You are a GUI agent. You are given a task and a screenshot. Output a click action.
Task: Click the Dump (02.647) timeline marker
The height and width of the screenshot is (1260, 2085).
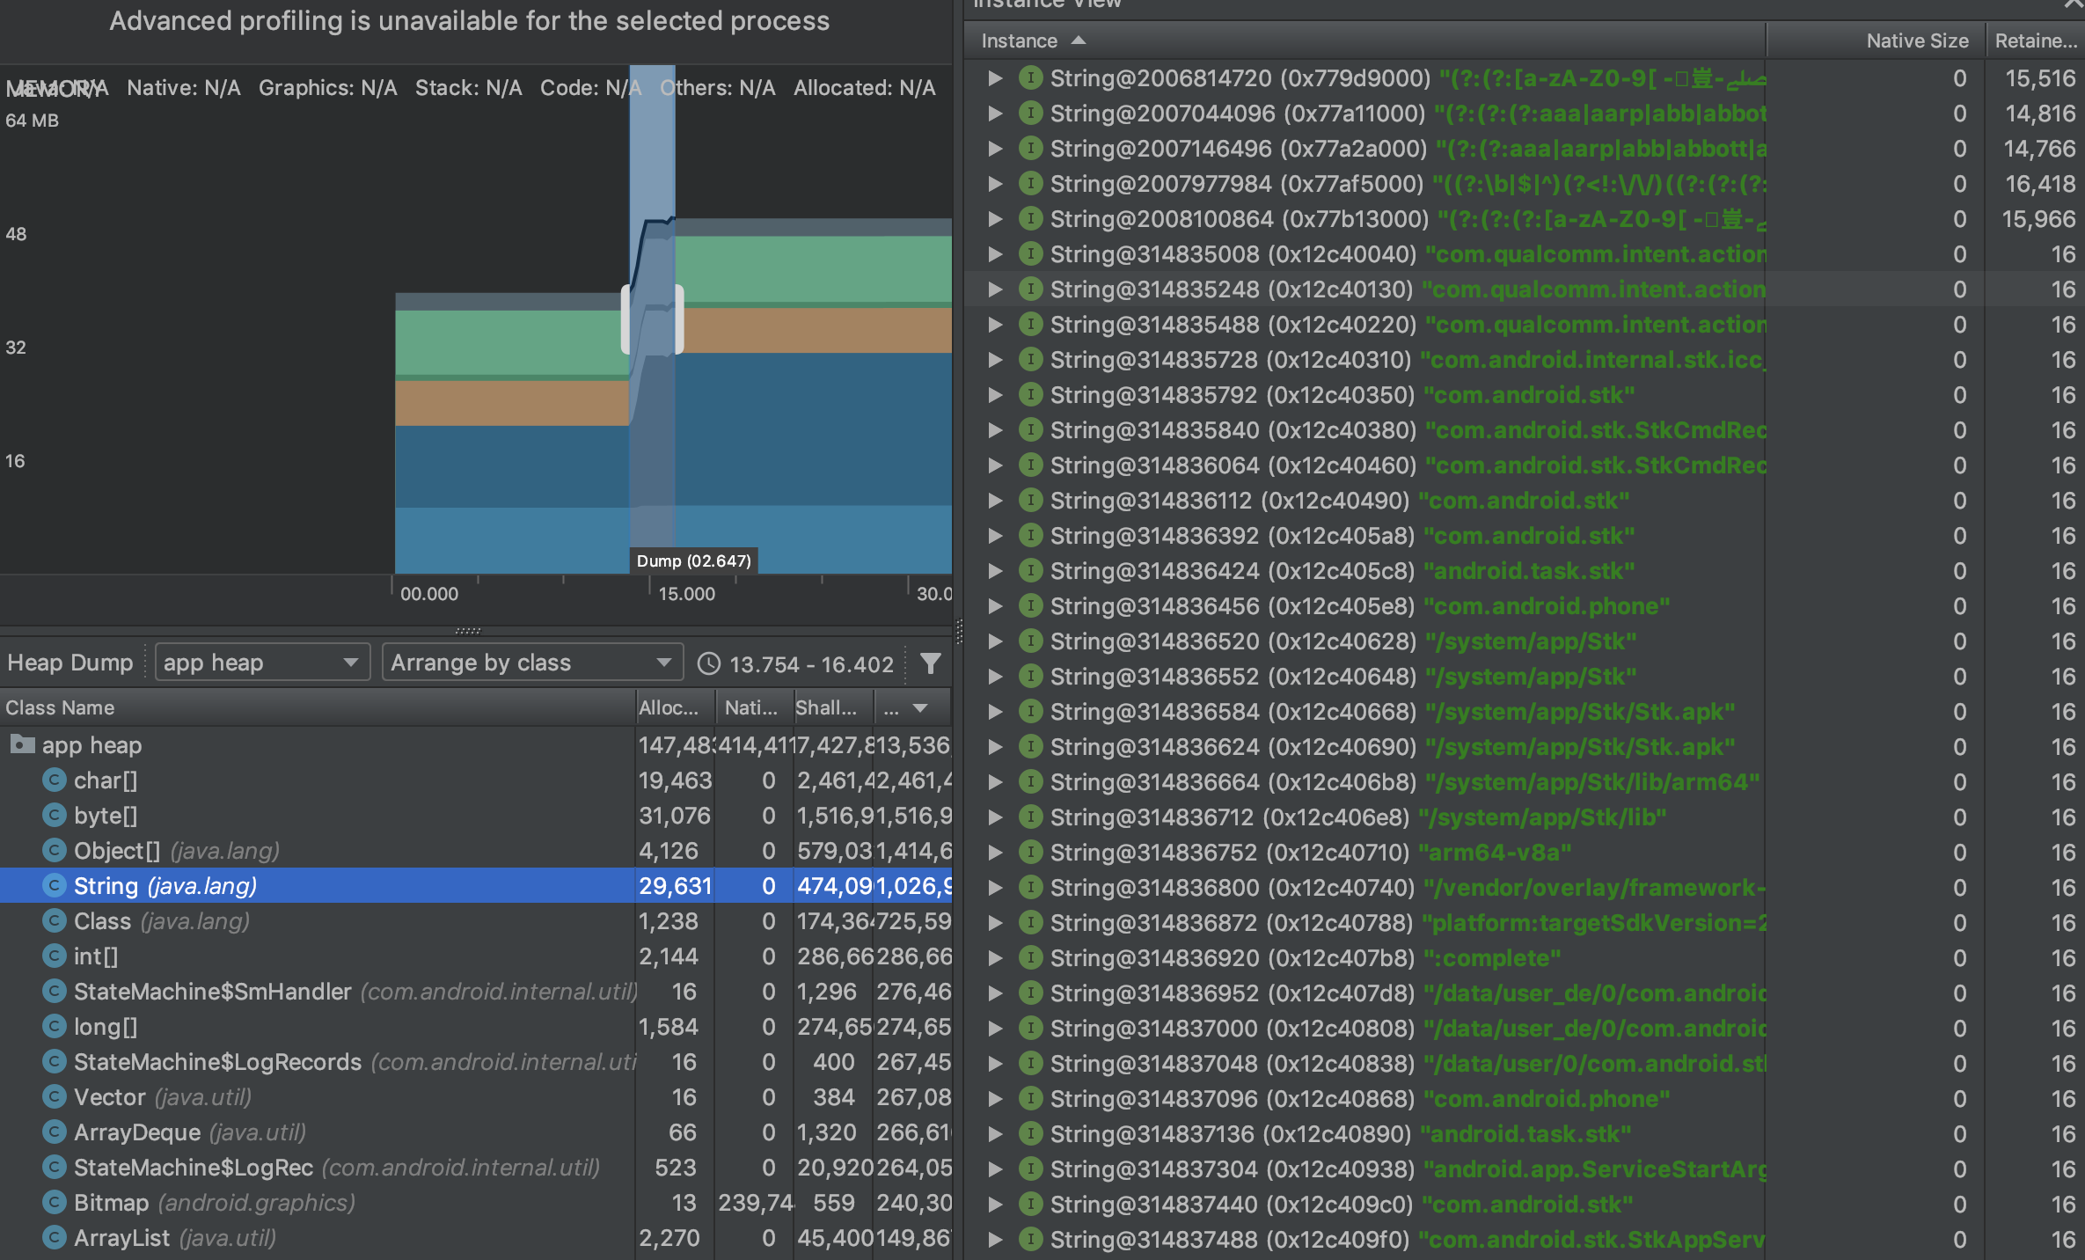(693, 560)
